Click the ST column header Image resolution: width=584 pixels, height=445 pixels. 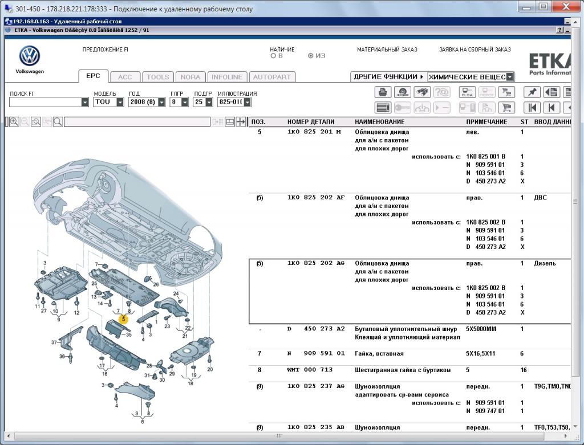click(525, 122)
